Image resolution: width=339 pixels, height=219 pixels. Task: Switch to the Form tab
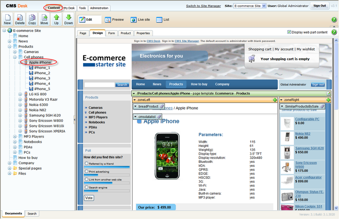pyautogui.click(x=112, y=33)
